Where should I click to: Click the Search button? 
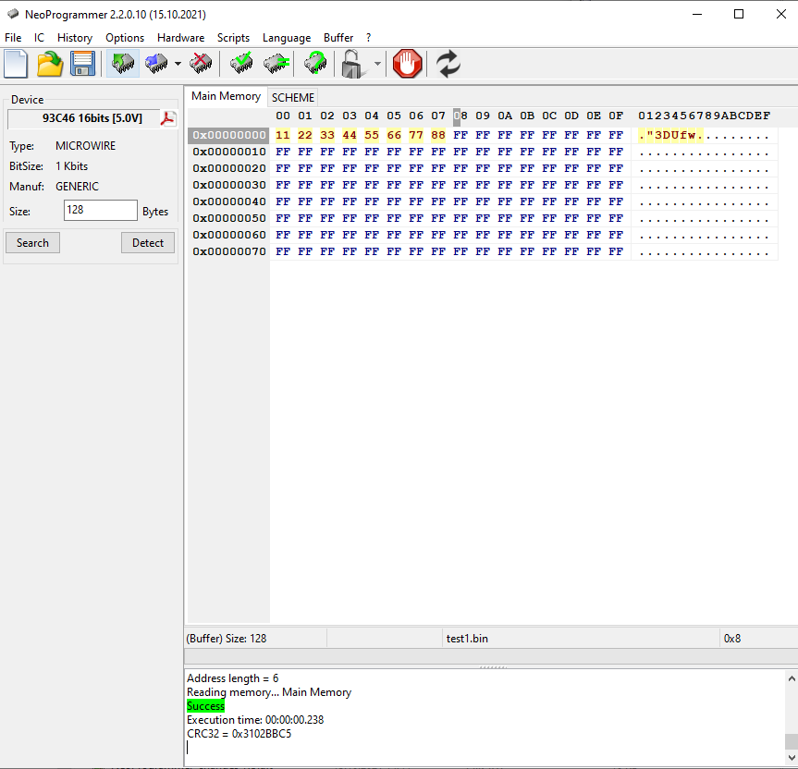[x=32, y=242]
